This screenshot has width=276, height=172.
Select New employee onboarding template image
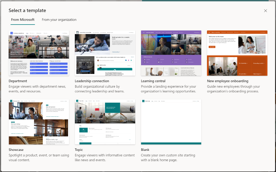pos(237,53)
